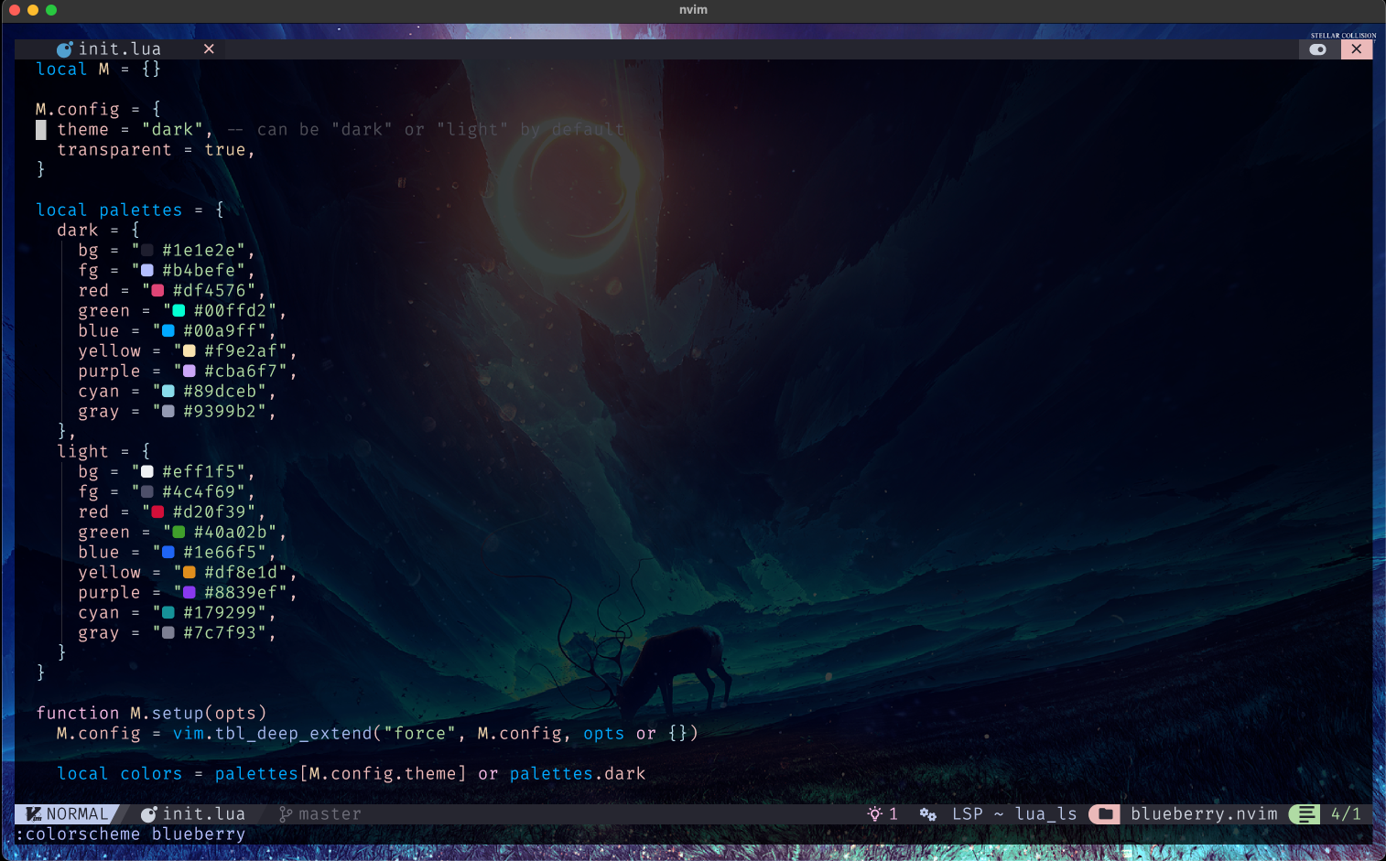This screenshot has width=1386, height=861.
Task: Click the colorscheme blueberry command line
Action: [x=131, y=834]
